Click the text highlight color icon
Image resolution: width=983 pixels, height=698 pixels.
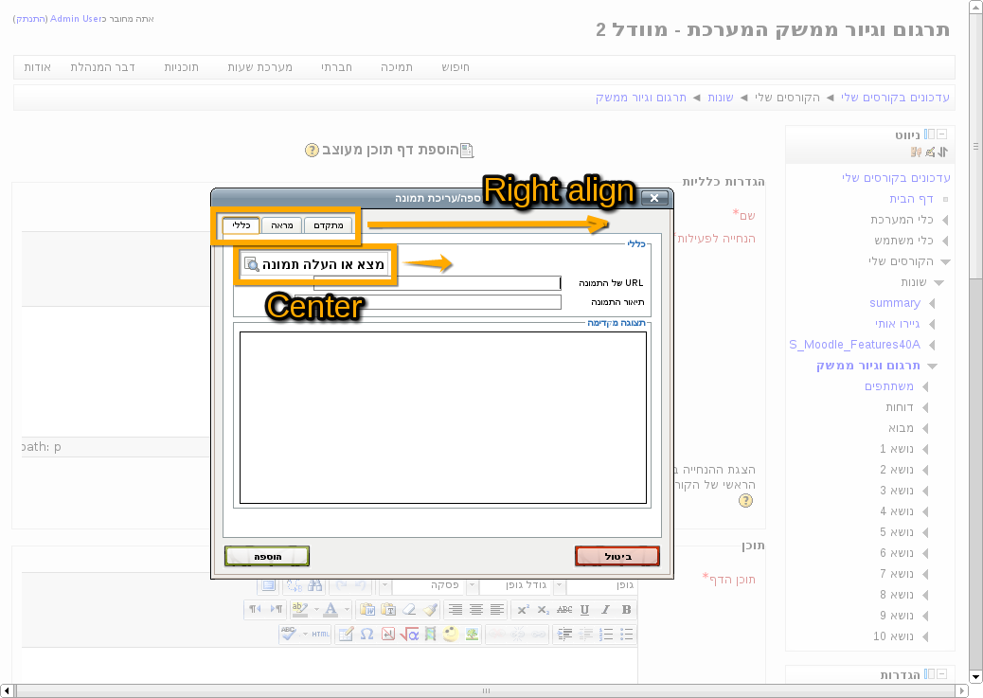point(300,610)
